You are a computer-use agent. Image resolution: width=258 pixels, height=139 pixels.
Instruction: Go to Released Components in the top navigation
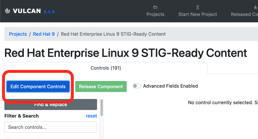[x=244, y=14]
